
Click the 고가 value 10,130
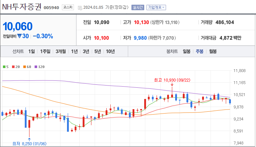tap(141, 22)
